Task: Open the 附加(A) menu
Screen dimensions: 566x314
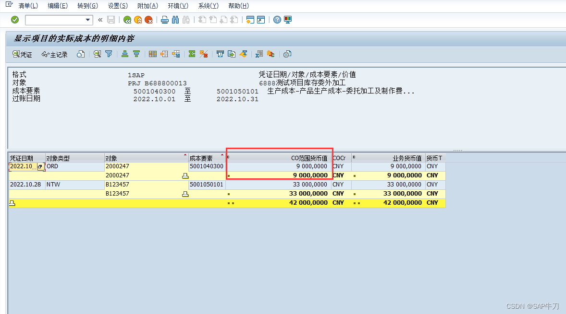Action: click(148, 6)
